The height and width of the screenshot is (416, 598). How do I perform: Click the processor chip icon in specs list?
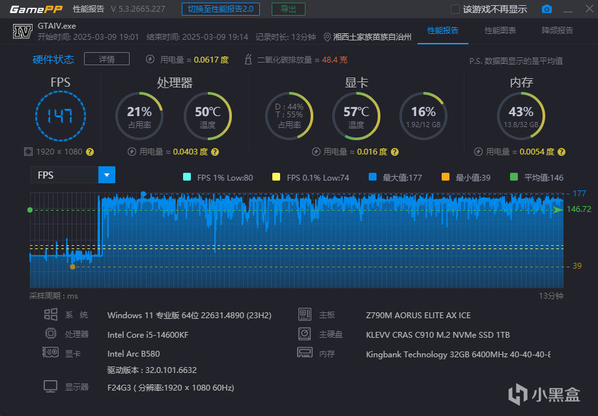click(51, 334)
